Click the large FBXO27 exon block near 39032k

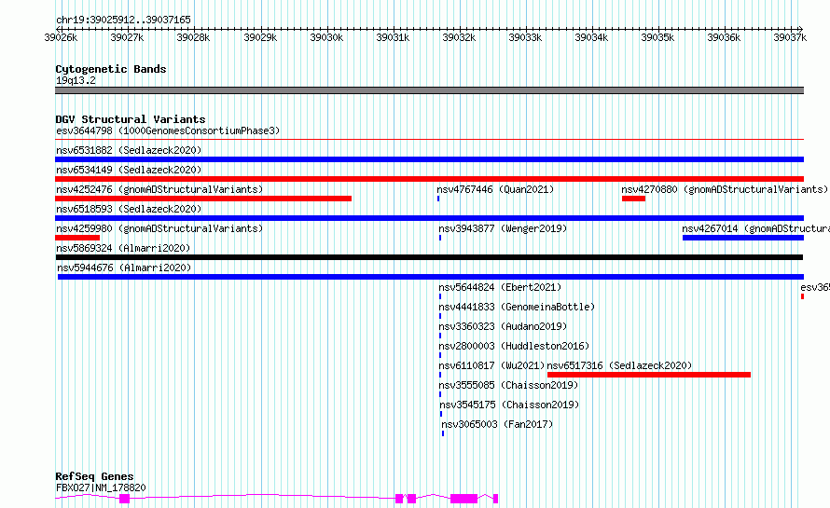pos(463,499)
